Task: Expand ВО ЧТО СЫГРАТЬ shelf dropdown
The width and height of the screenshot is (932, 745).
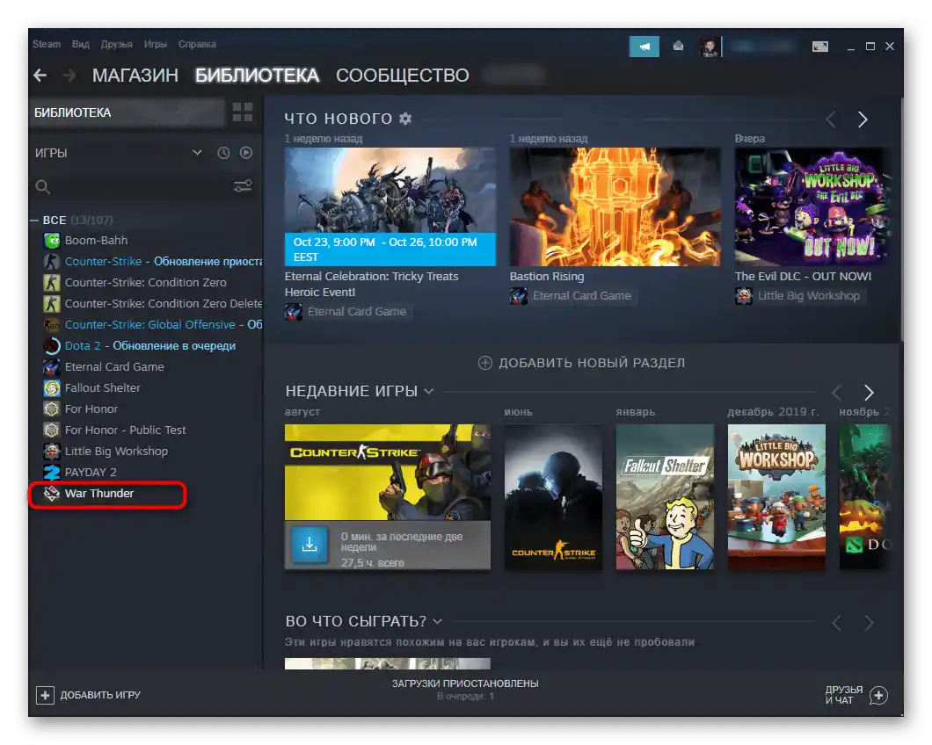Action: [438, 621]
